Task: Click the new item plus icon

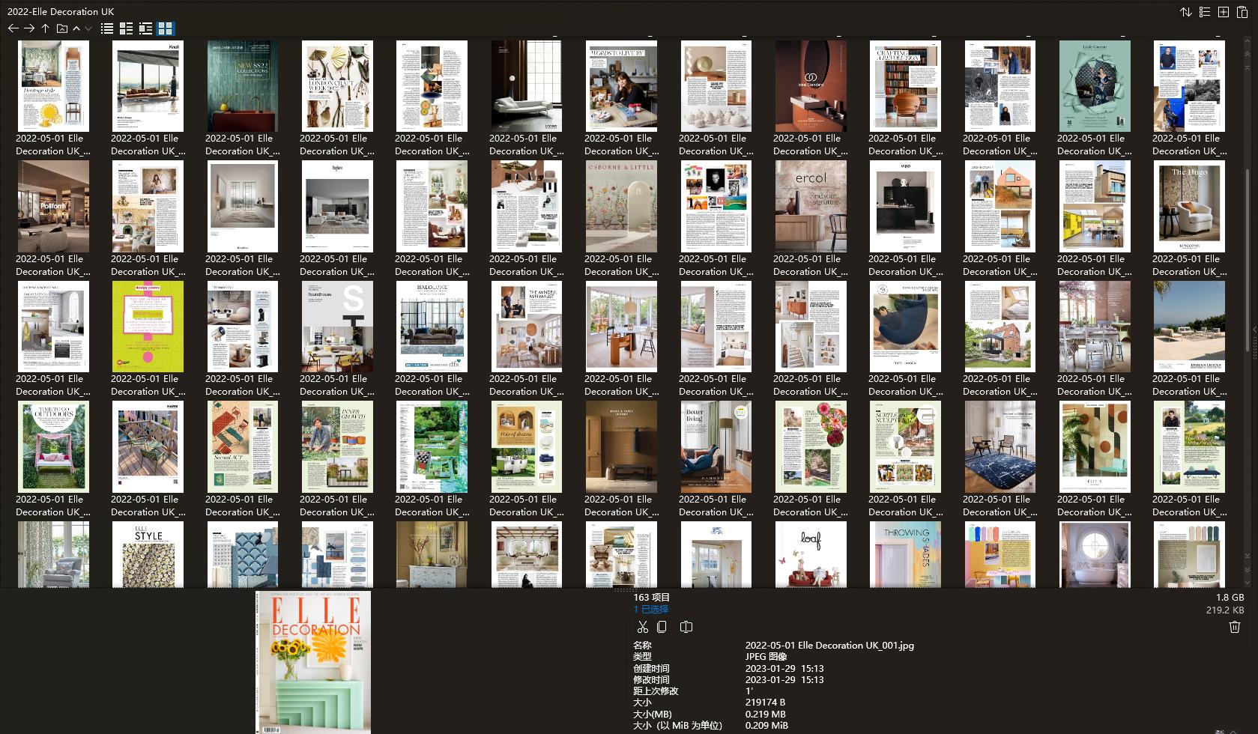Action: click(x=1222, y=12)
